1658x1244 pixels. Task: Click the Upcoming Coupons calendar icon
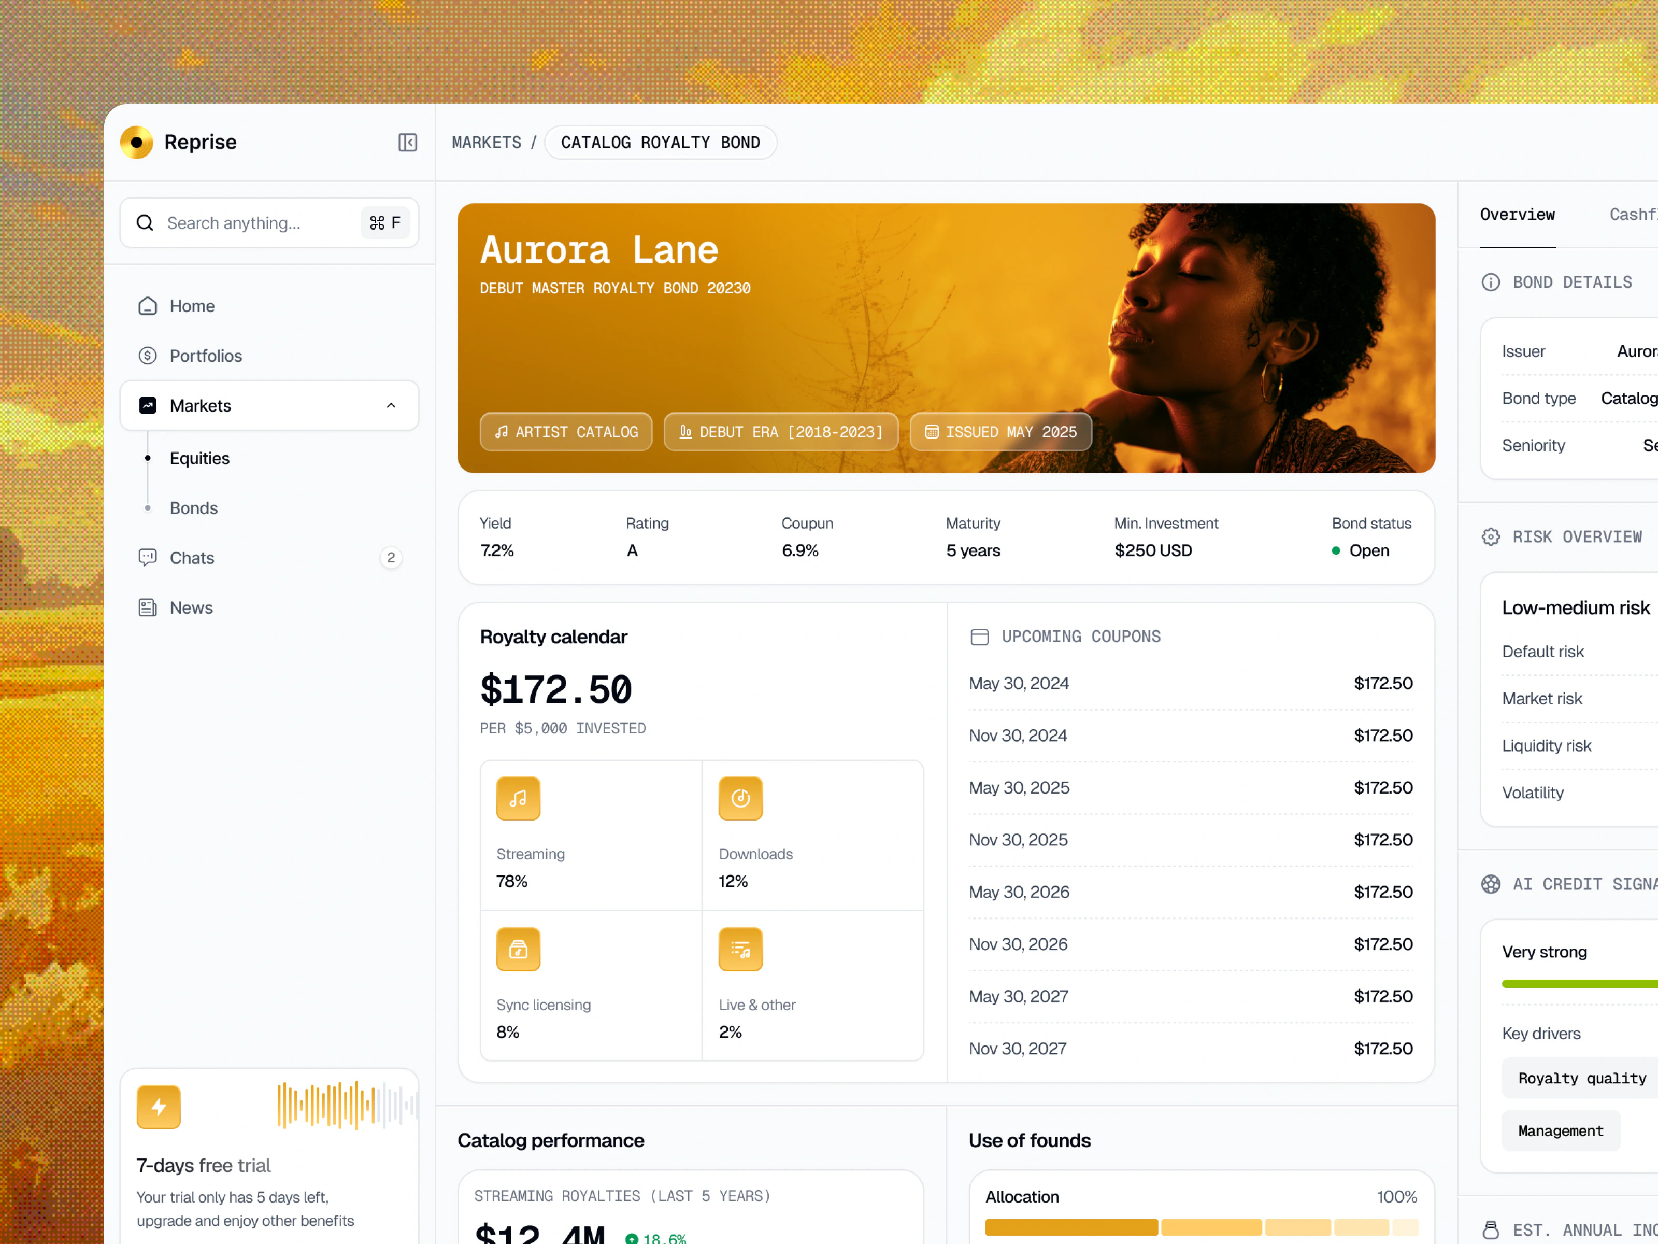(x=979, y=637)
